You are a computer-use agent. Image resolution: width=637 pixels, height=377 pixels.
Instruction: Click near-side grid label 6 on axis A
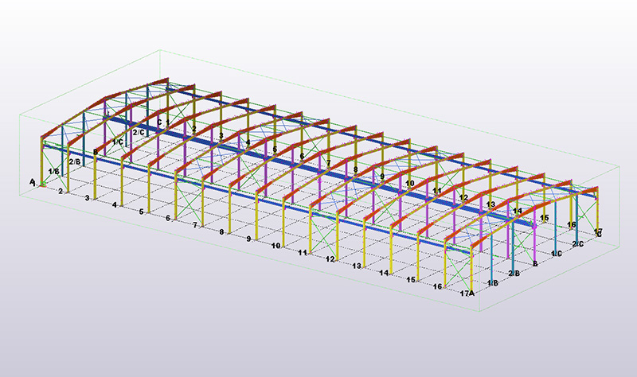click(x=168, y=218)
